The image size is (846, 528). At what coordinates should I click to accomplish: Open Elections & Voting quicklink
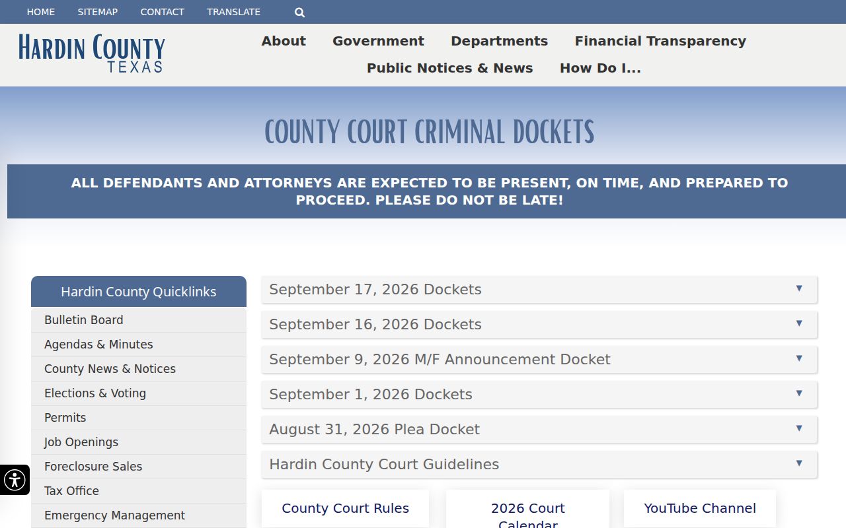click(139, 393)
